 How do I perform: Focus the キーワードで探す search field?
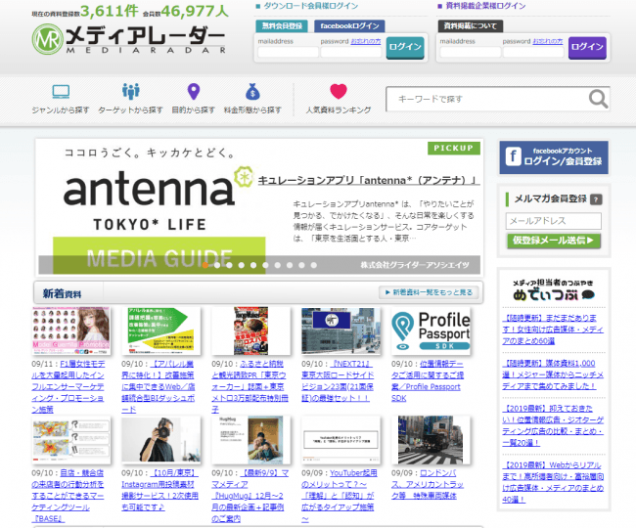[486, 99]
